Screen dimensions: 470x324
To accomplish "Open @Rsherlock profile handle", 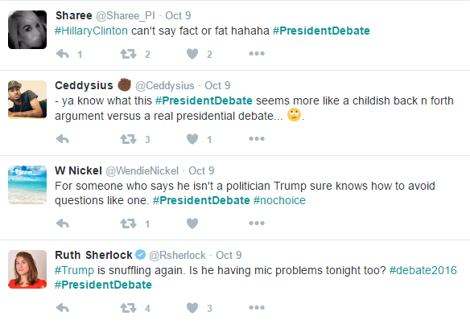I will pos(177,255).
